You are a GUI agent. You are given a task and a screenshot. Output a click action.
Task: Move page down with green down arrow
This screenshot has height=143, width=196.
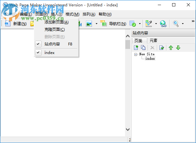tap(178, 48)
